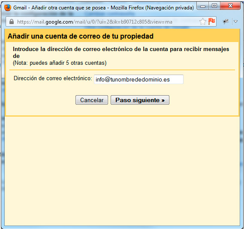
Task: Click the red flag icon in address bar
Action: (211, 21)
